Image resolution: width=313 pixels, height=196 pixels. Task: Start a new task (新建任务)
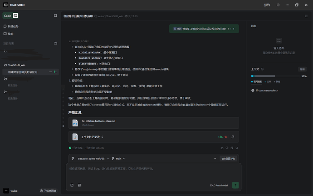pos(11,26)
